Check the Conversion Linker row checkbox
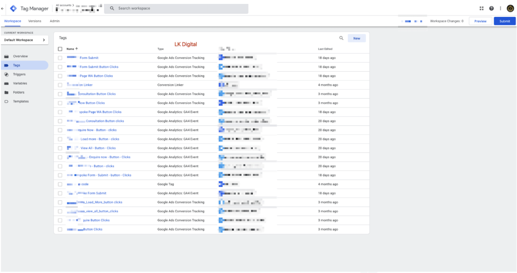Image resolution: width=517 pixels, height=273 pixels. [x=60, y=85]
